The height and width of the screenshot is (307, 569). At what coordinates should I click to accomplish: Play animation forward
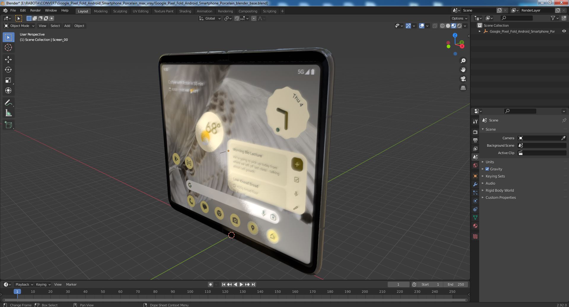[241, 284]
